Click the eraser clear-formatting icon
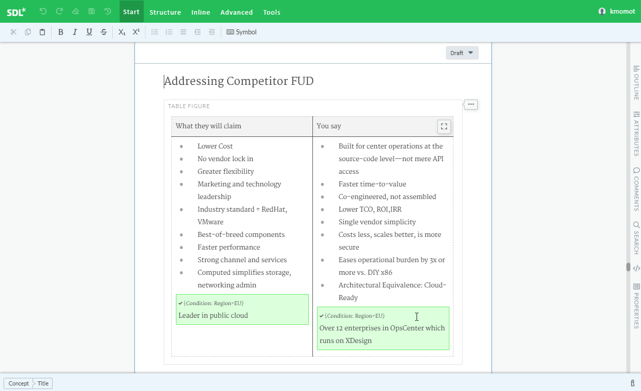Screen dimensions: 641x391 point(75,11)
